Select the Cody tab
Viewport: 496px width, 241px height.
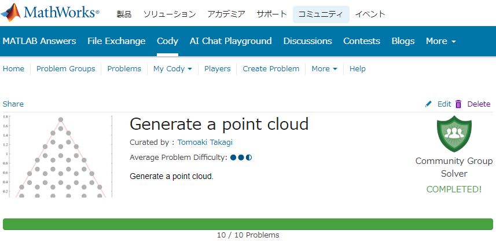(167, 41)
